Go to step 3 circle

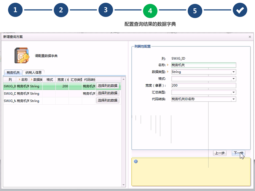tap(106, 10)
